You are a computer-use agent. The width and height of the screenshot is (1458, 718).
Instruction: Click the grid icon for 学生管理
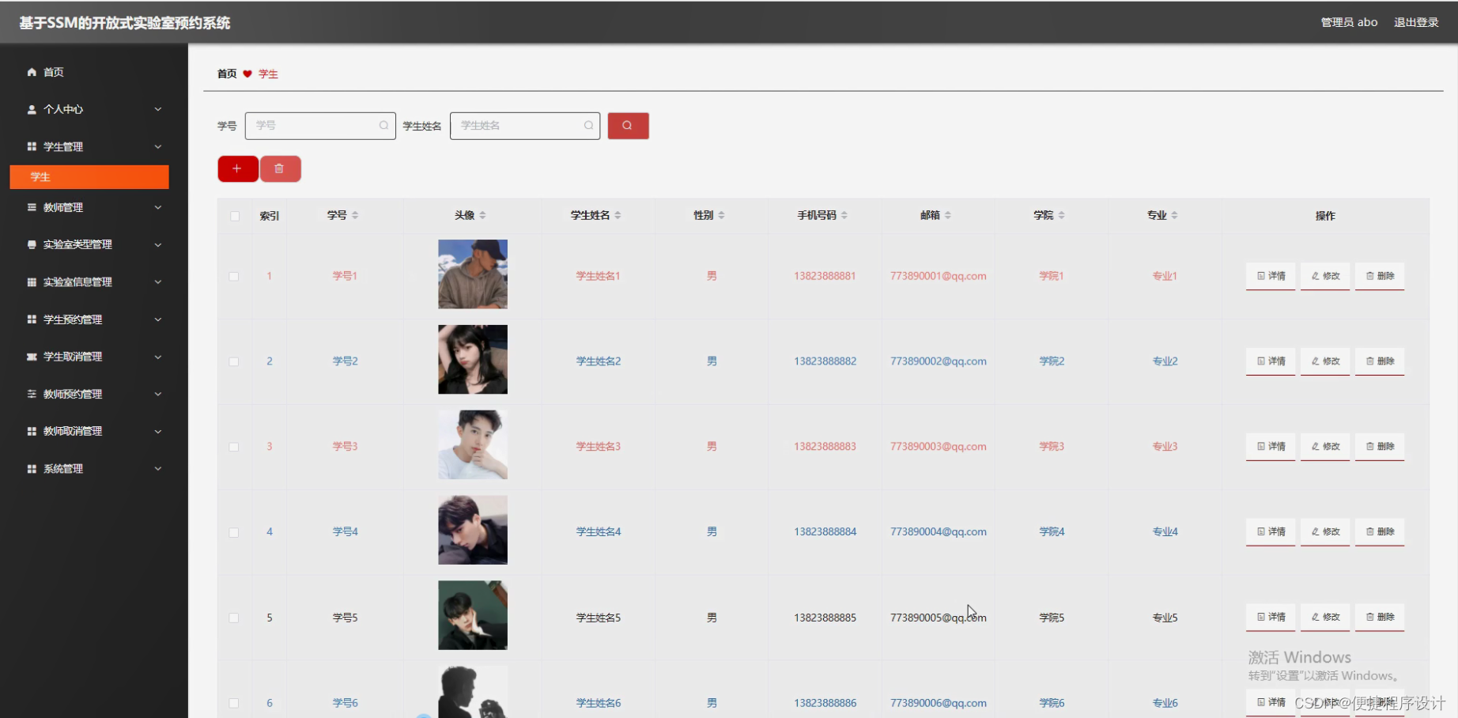click(x=32, y=146)
